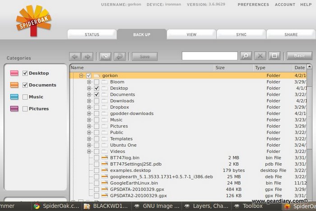Check the Bloom folder checkbox
Viewport: 316px width, 211px height.
click(97, 82)
